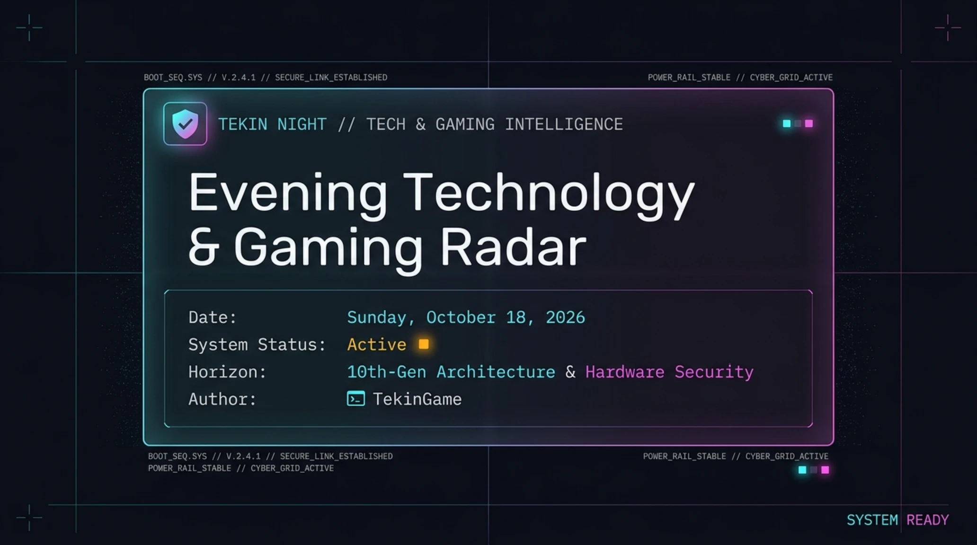The height and width of the screenshot is (545, 977).
Task: Click the 'Author:' label
Action: tap(222, 399)
